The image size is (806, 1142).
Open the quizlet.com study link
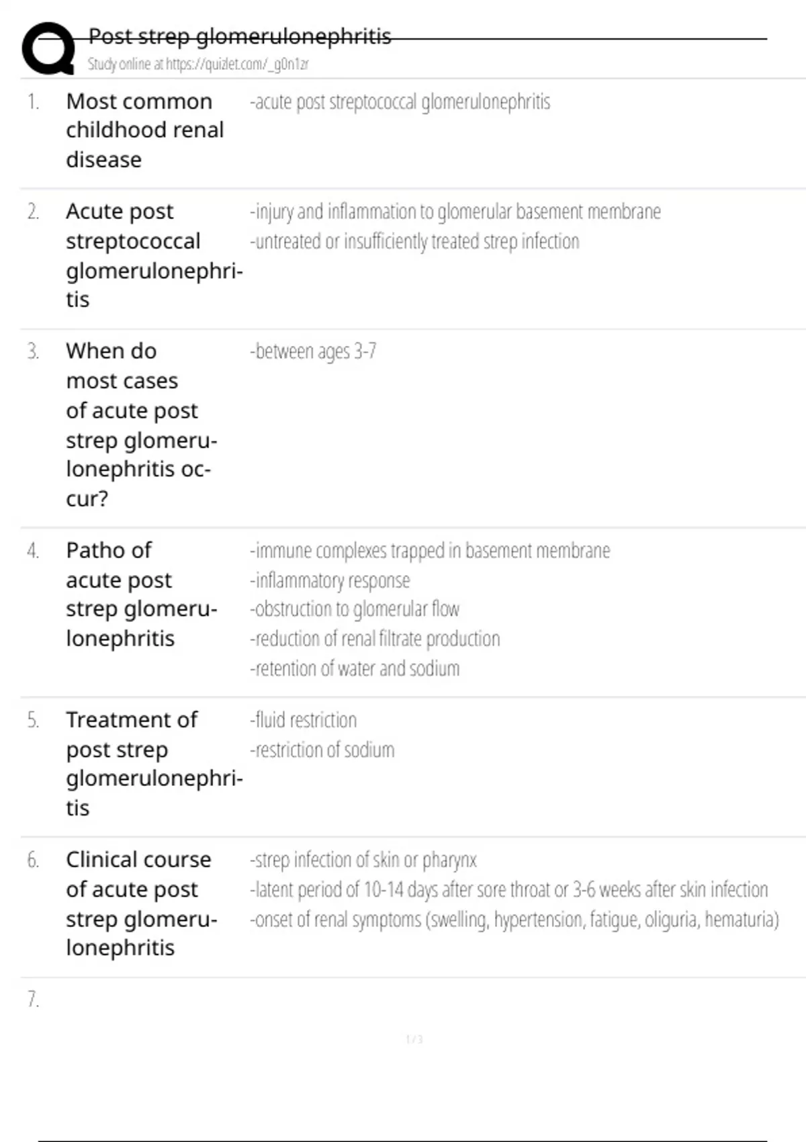coord(198,64)
